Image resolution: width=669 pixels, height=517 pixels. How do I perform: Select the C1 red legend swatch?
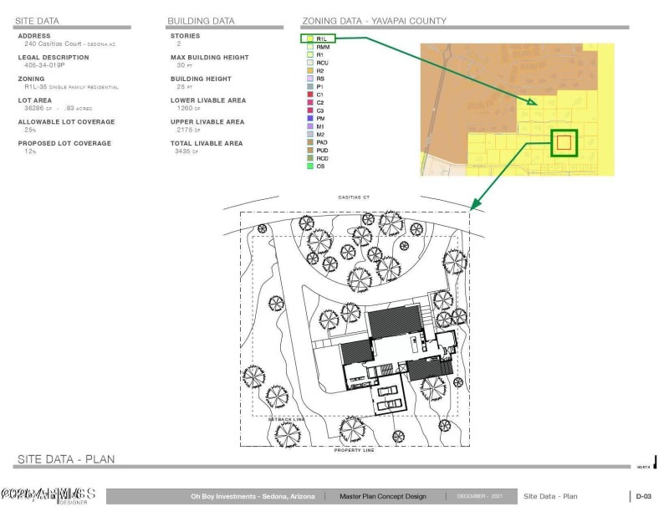click(x=309, y=95)
